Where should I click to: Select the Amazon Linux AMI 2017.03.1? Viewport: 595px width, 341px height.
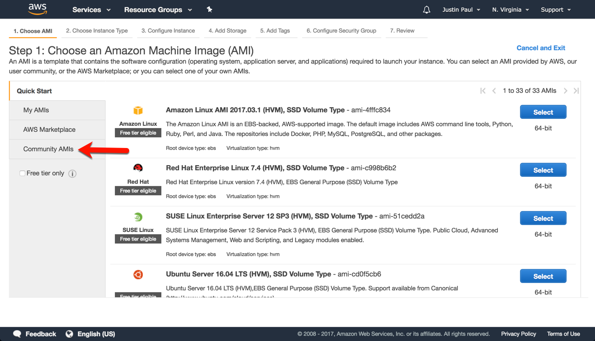543,112
